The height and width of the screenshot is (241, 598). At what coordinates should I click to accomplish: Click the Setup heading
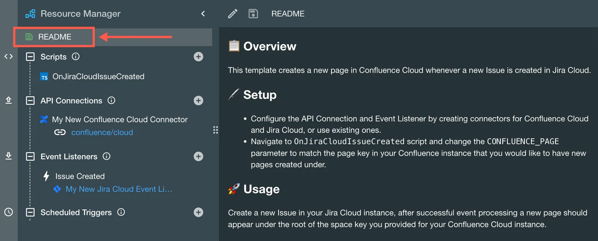(260, 95)
